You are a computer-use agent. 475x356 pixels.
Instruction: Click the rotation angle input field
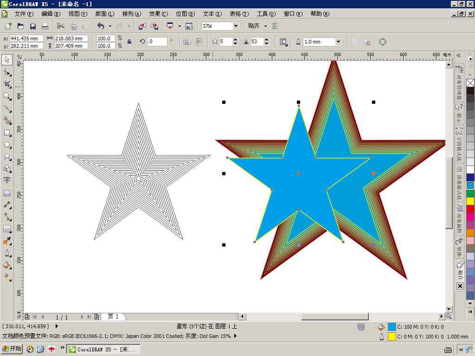(157, 41)
